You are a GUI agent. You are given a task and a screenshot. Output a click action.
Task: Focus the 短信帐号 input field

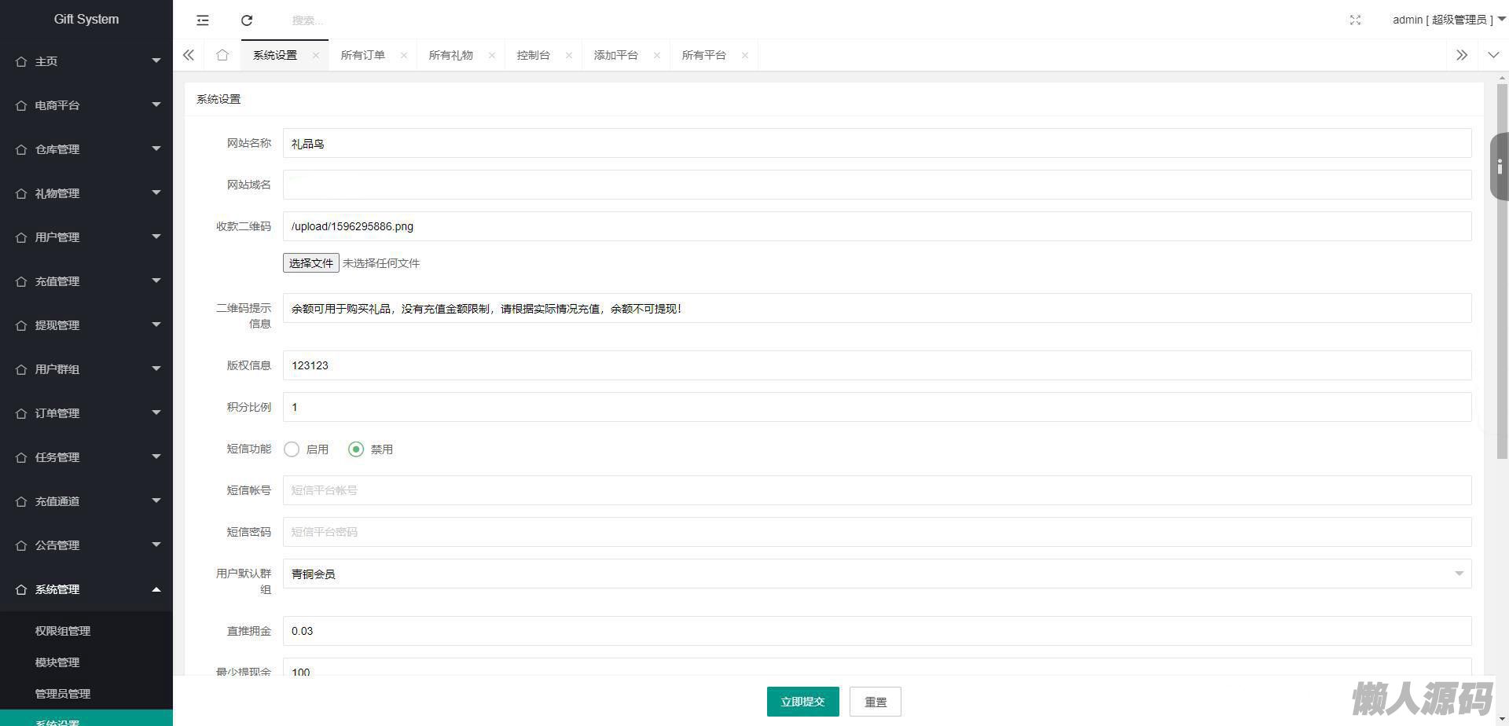click(x=877, y=490)
